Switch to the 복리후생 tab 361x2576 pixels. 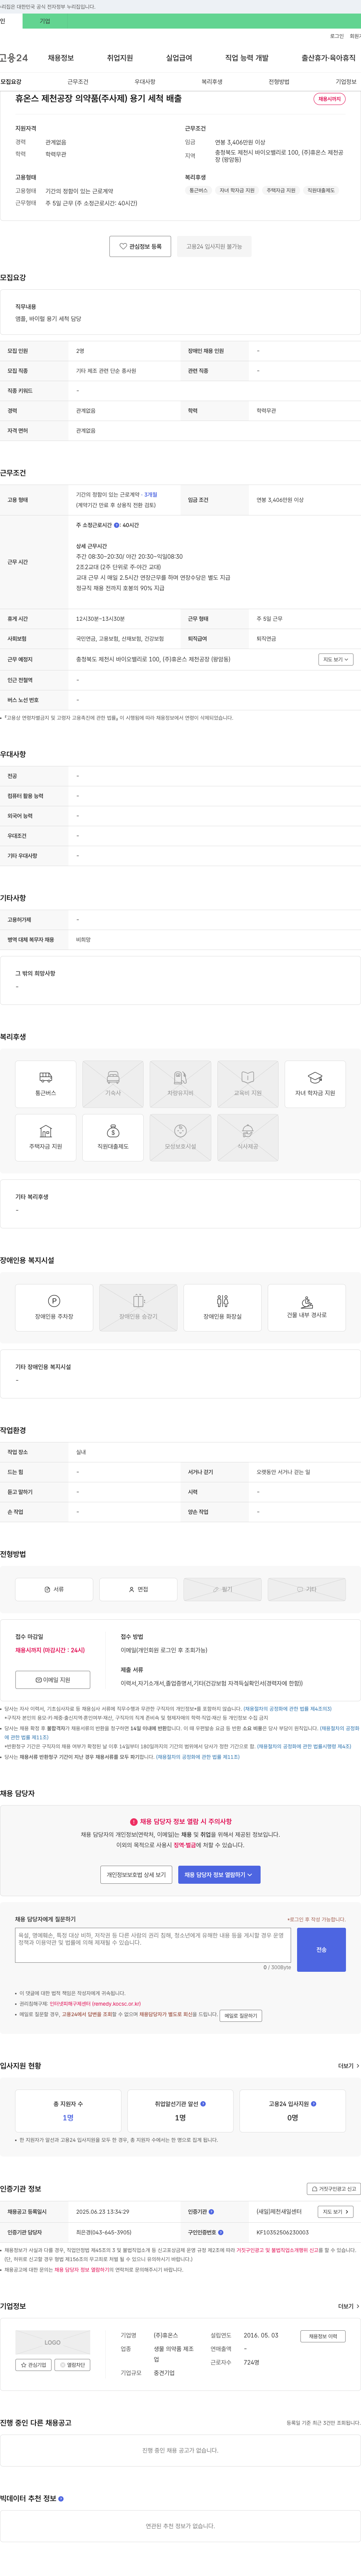click(212, 82)
